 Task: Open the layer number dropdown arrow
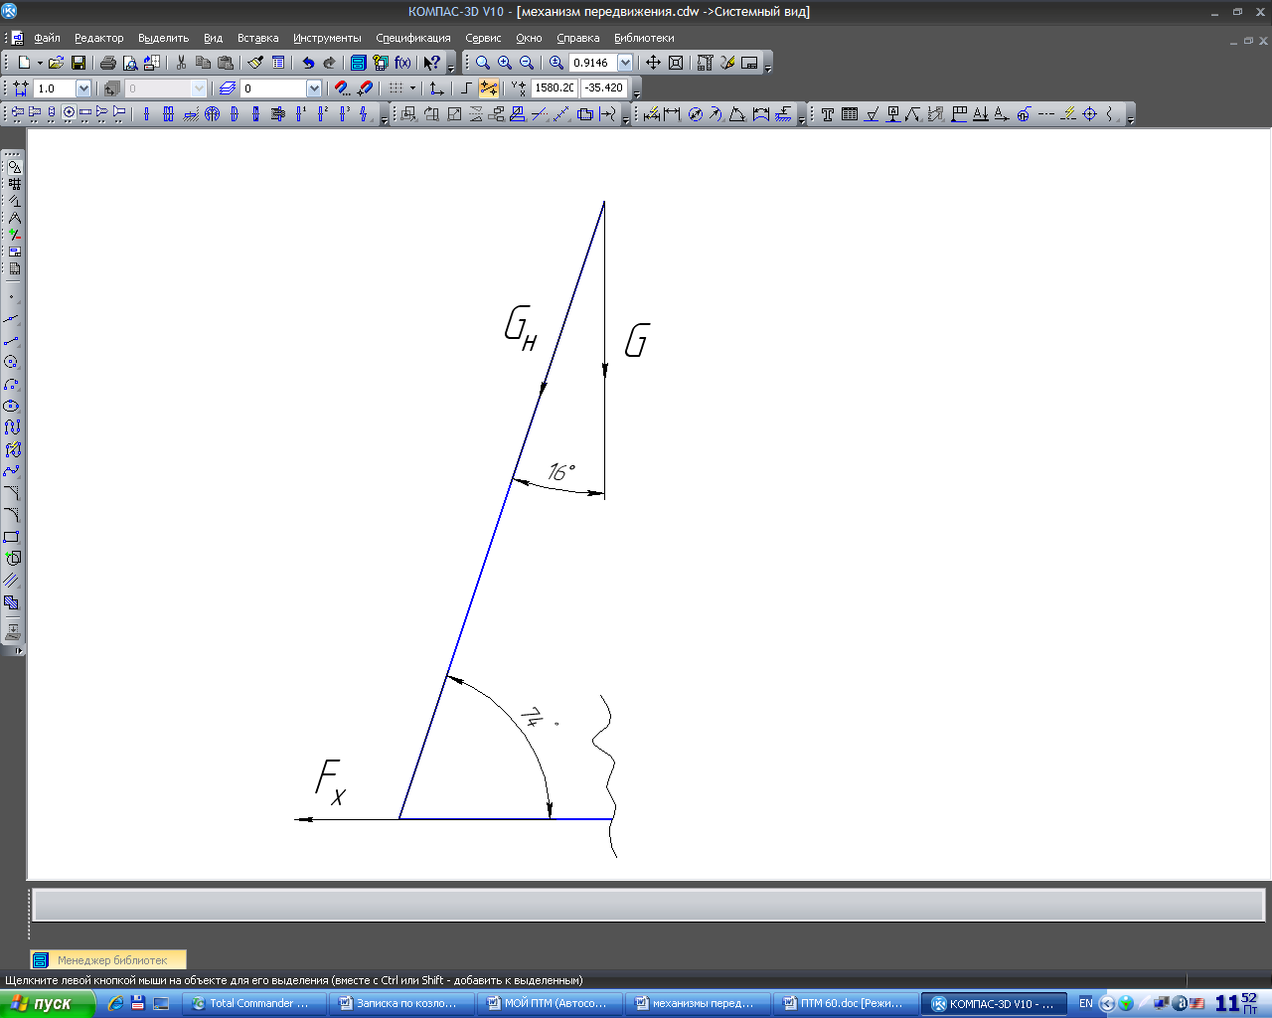(314, 88)
